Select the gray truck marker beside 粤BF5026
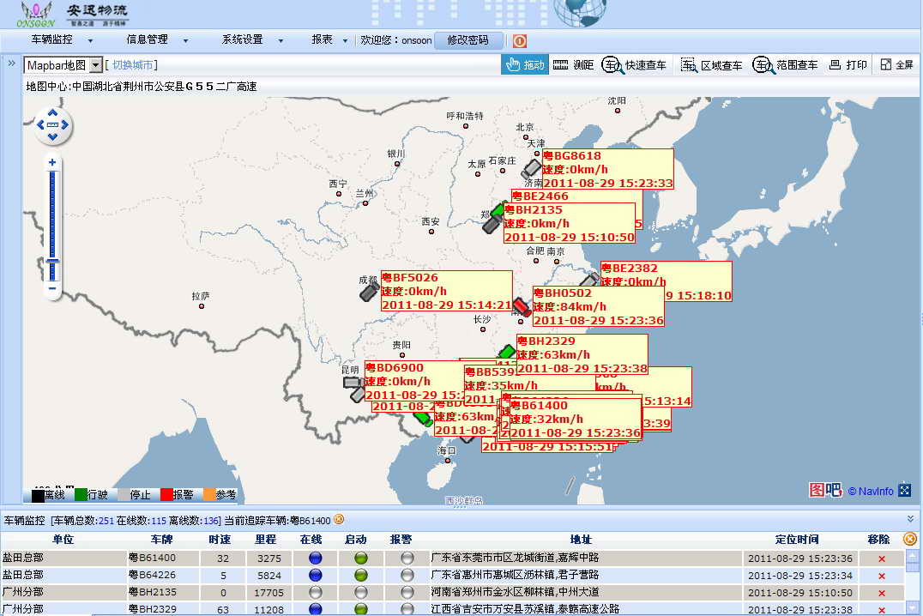 point(369,292)
